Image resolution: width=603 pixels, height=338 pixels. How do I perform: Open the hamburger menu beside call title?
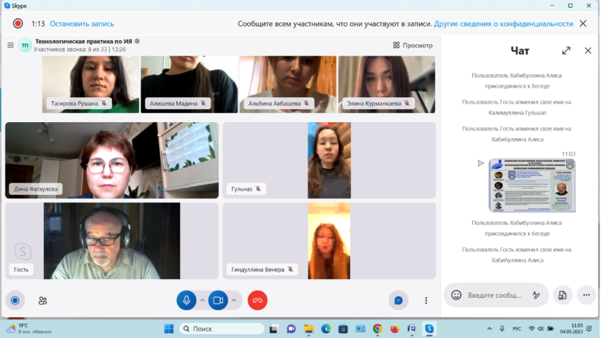click(10, 45)
